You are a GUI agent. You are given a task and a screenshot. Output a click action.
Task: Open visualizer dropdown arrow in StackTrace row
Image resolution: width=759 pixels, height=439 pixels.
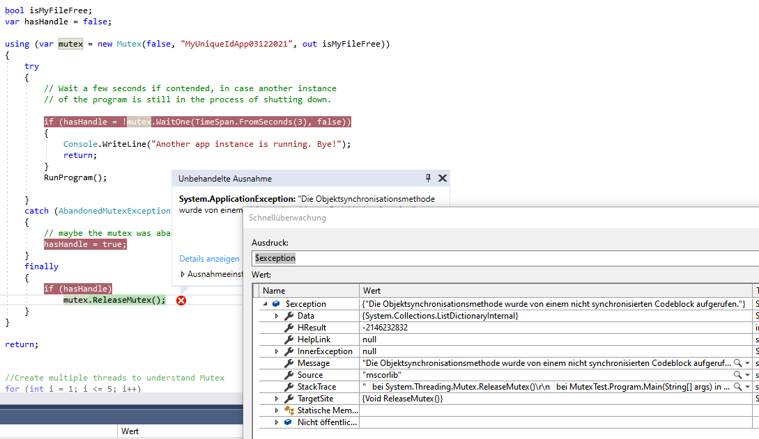coord(747,387)
